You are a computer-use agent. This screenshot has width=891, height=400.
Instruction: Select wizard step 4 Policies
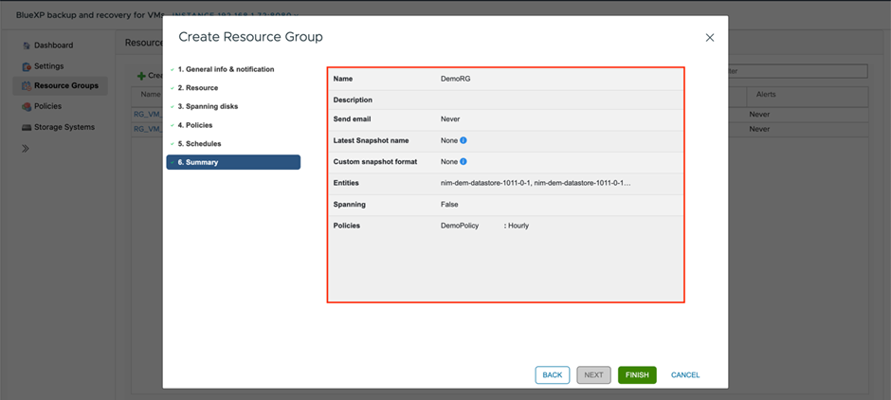point(194,125)
